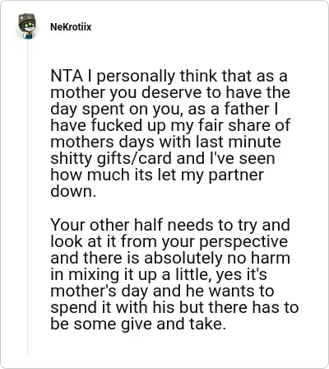Click the line "mother you deserve to have the"
The width and height of the screenshot is (329, 369).
click(170, 93)
